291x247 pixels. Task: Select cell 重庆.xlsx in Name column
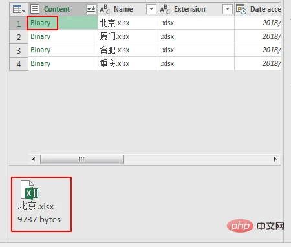pyautogui.click(x=128, y=63)
